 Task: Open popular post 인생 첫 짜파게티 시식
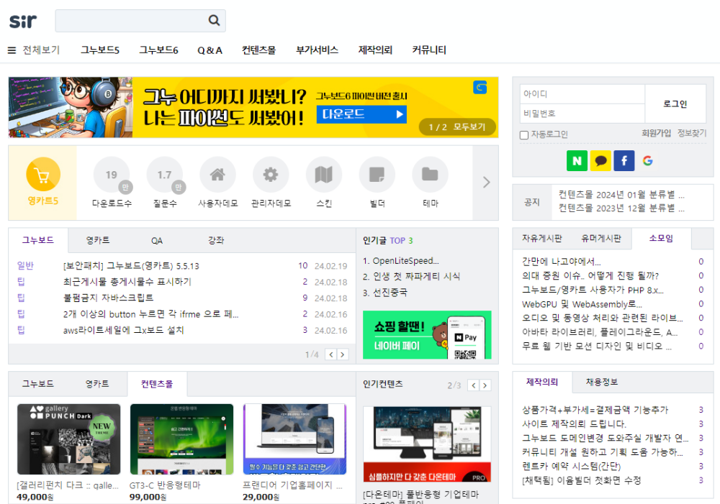[416, 276]
